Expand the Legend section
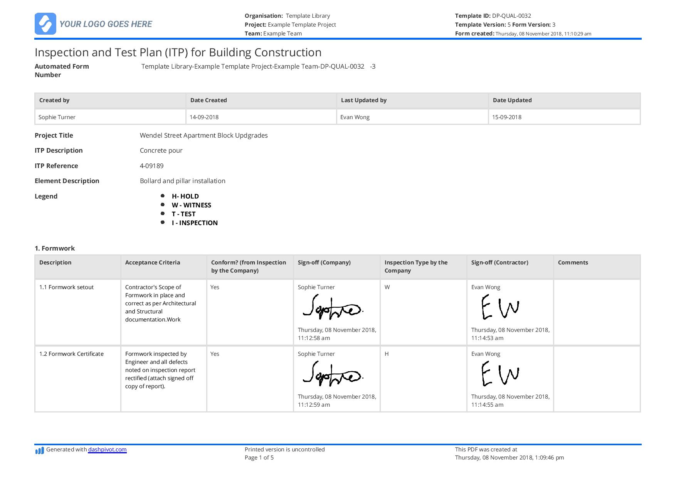676x478 pixels. pyautogui.click(x=46, y=196)
